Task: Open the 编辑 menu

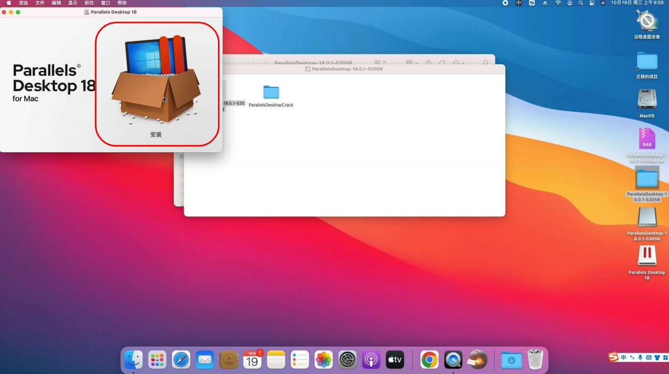Action: pos(56,3)
